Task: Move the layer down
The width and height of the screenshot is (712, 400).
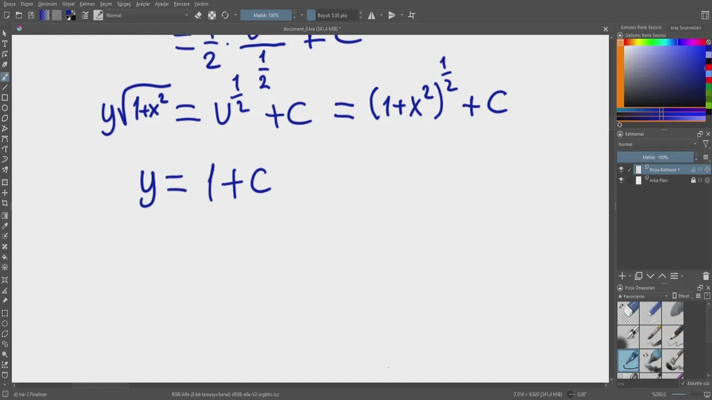Action: coord(650,276)
